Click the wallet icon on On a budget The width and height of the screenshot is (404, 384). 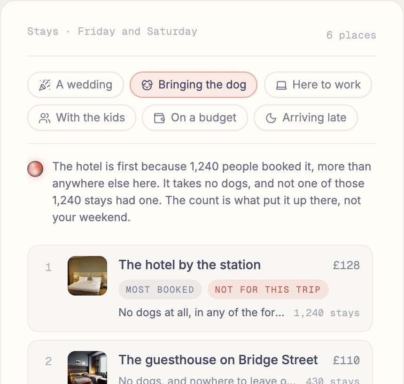tap(159, 118)
